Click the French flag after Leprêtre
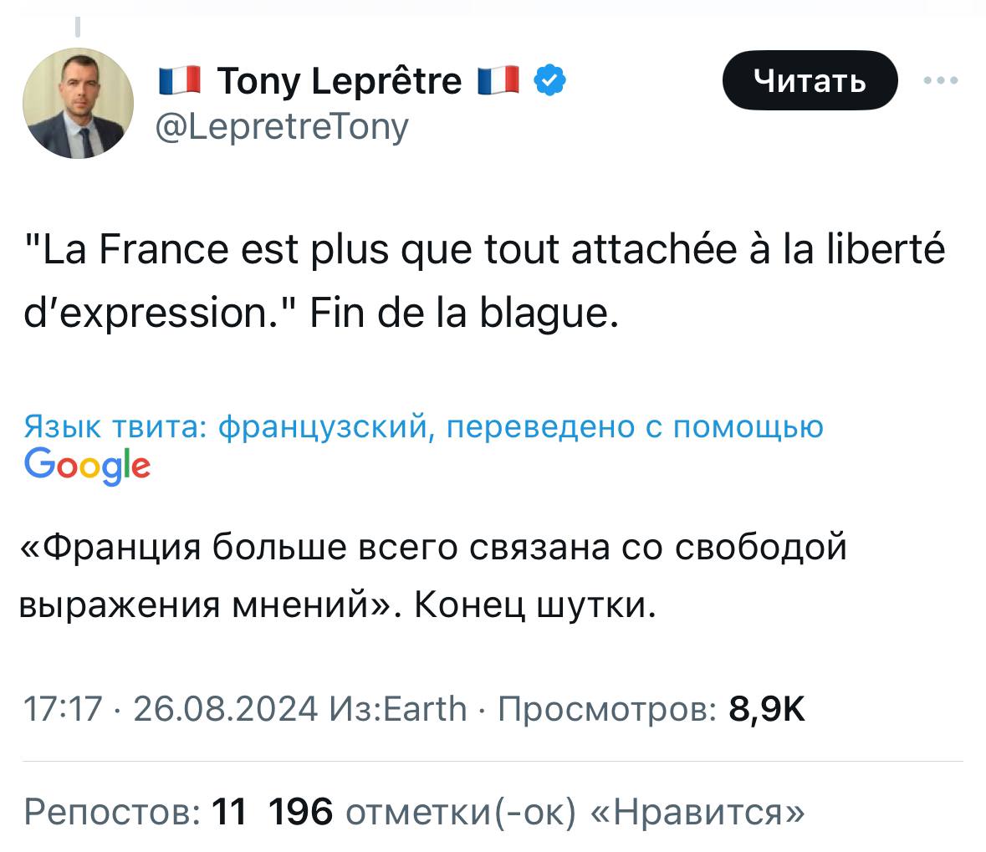The width and height of the screenshot is (986, 852). [x=498, y=80]
